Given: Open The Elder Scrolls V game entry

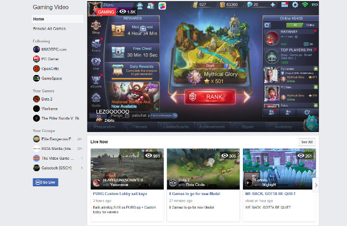Looking at the screenshot, I should tap(56, 118).
